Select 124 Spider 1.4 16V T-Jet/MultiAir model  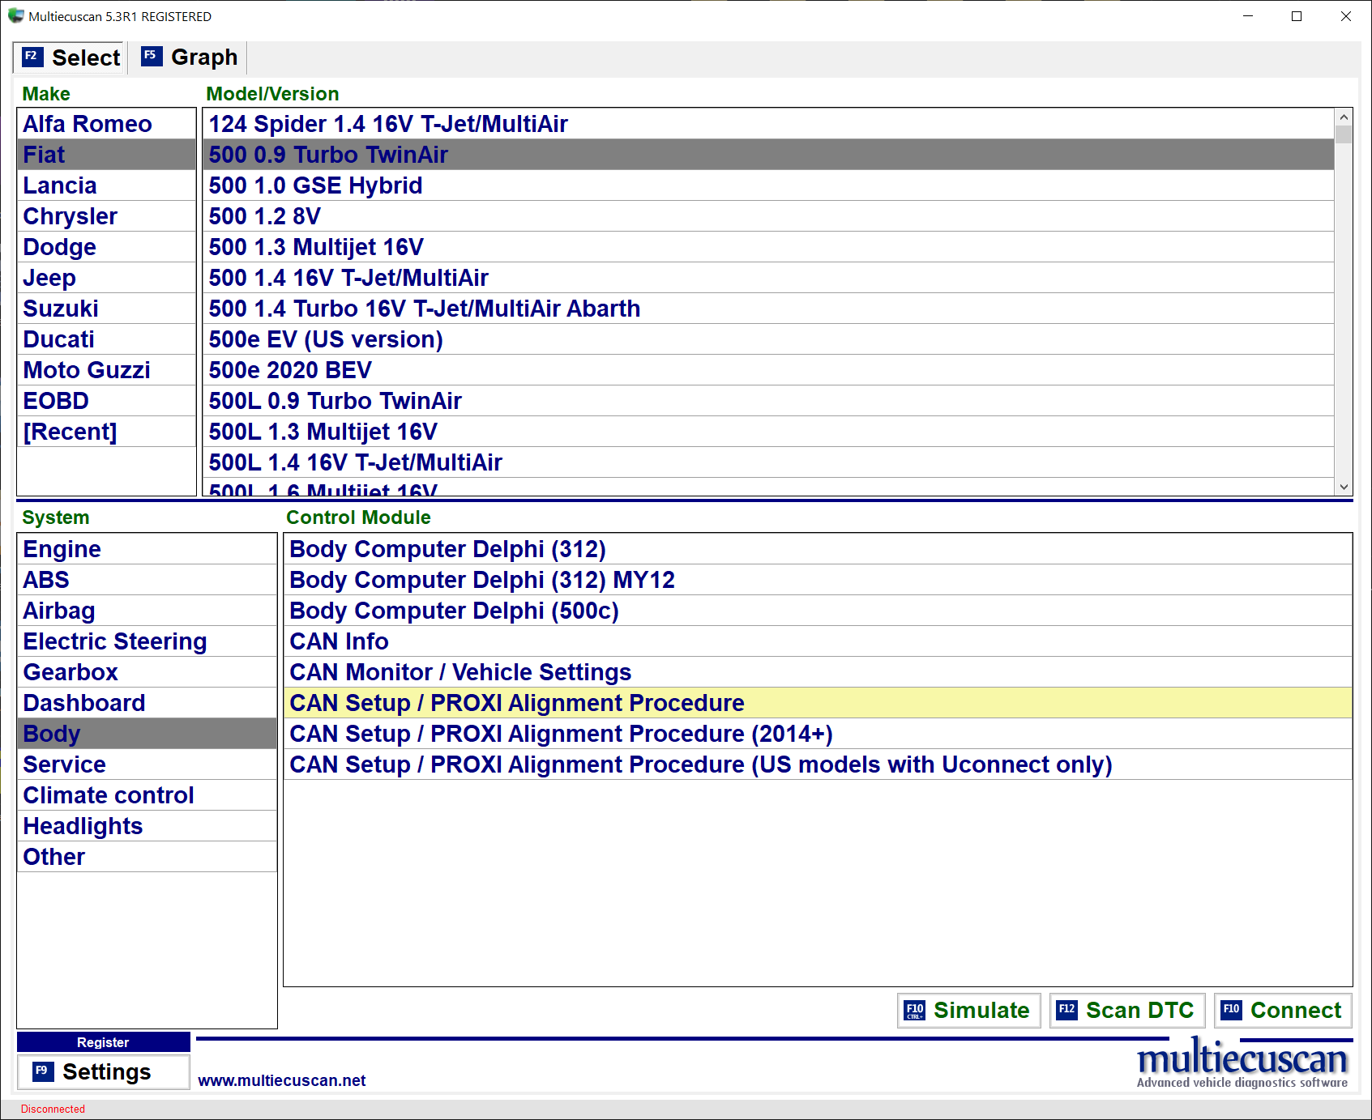768,124
